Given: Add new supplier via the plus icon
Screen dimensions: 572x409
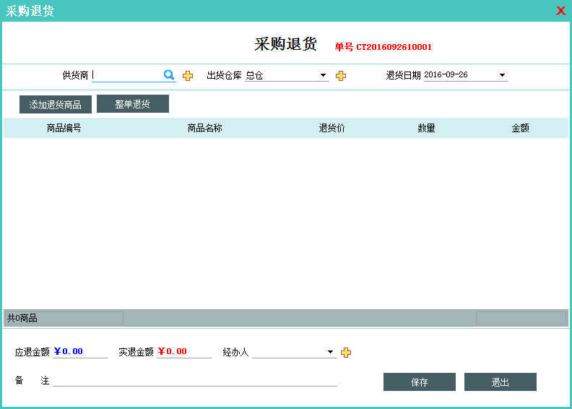Looking at the screenshot, I should [x=188, y=76].
